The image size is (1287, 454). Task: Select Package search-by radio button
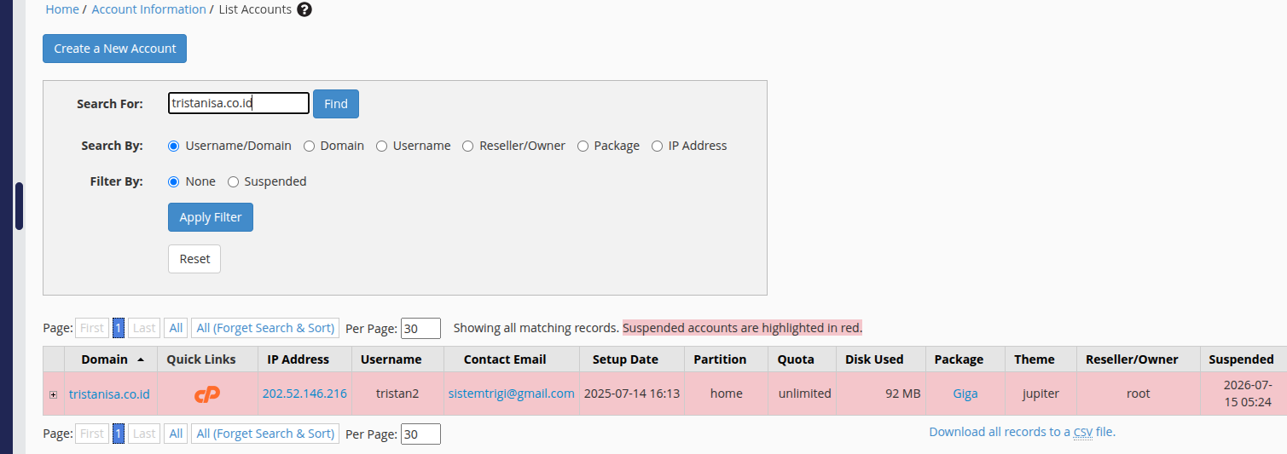[583, 146]
